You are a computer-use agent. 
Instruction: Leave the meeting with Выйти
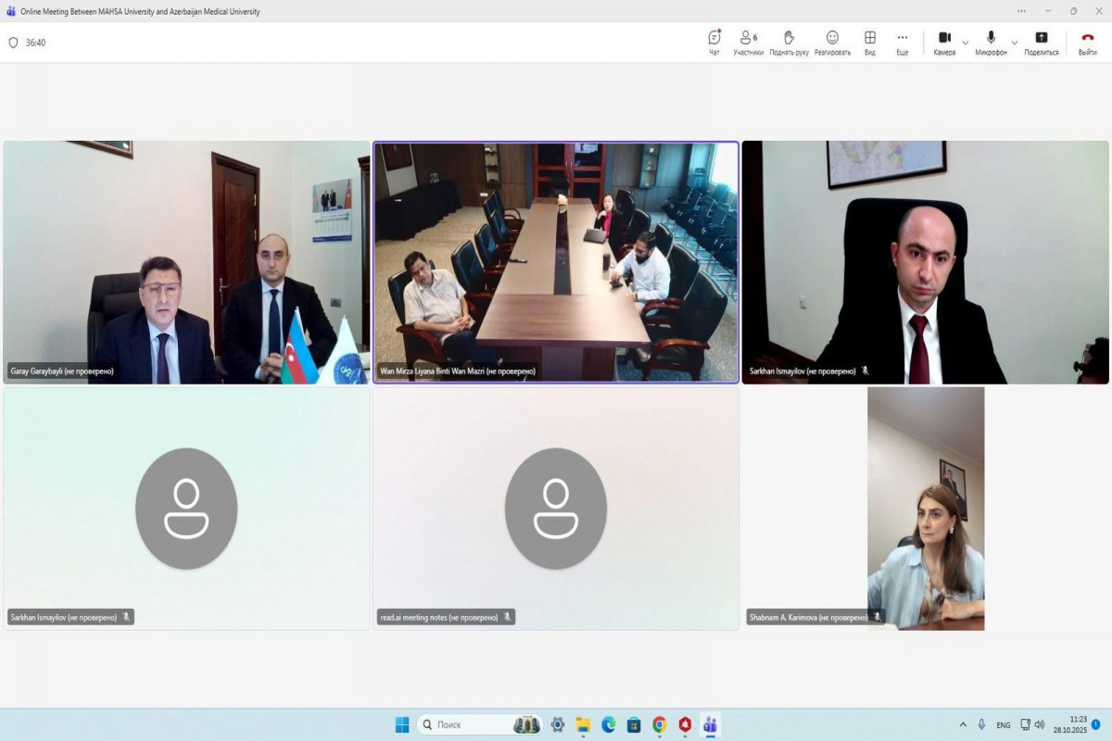(1087, 42)
